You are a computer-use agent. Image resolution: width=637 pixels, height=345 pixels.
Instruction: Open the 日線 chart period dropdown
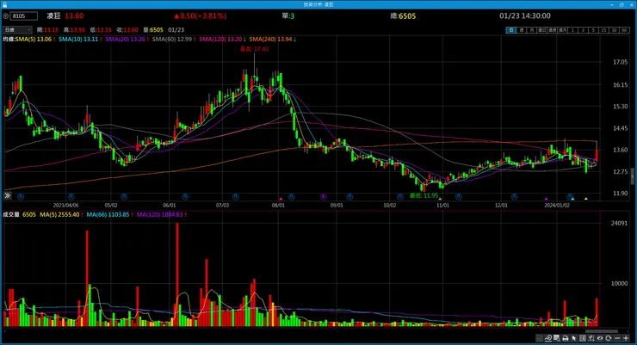point(17,29)
